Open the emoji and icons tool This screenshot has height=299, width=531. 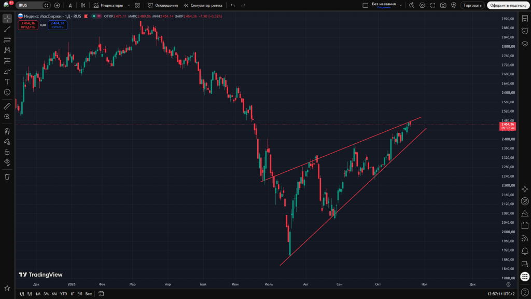point(7,92)
